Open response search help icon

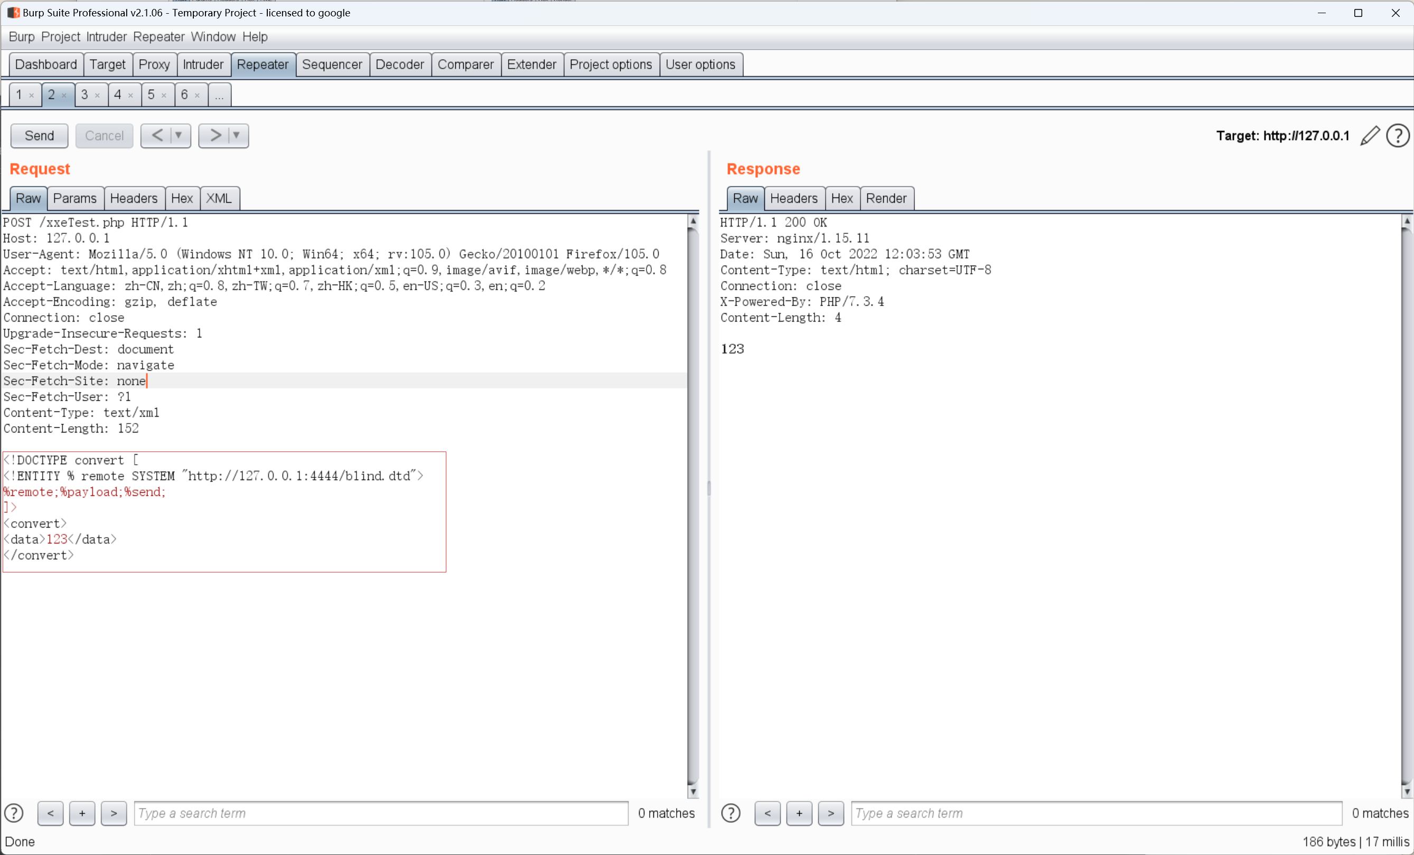coord(731,813)
